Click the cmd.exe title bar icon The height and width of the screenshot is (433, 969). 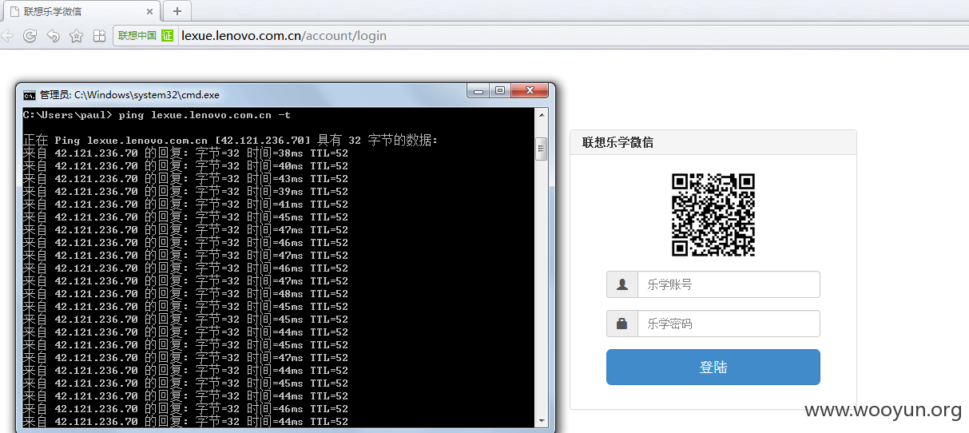29,94
